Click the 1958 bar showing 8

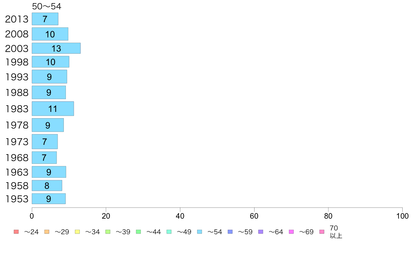47,185
